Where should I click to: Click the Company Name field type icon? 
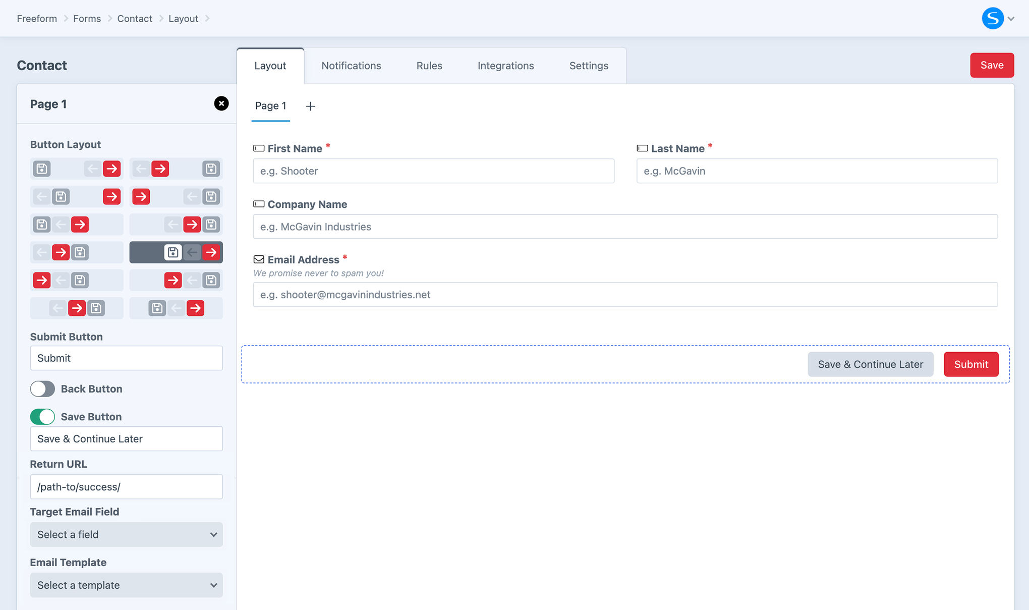point(258,204)
